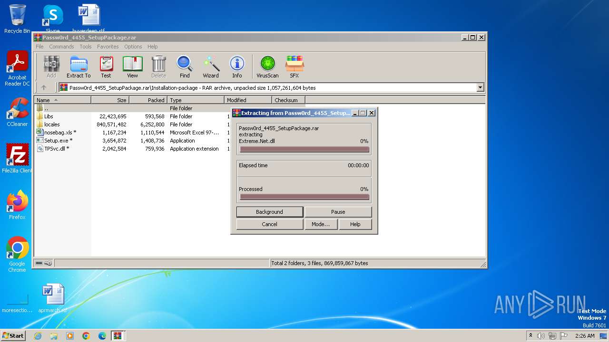Click the volume icon in system tray
This screenshot has width=609, height=342.
(x=541, y=336)
